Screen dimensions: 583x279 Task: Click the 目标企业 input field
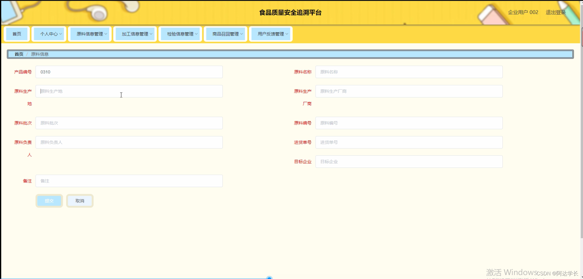409,162
